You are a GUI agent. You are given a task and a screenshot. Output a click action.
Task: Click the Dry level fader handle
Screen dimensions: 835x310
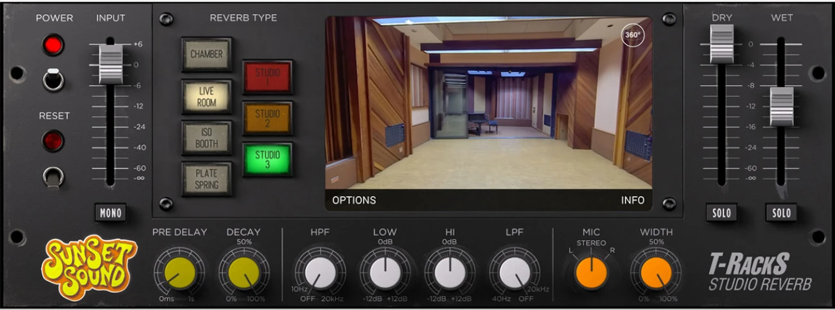tap(722, 44)
